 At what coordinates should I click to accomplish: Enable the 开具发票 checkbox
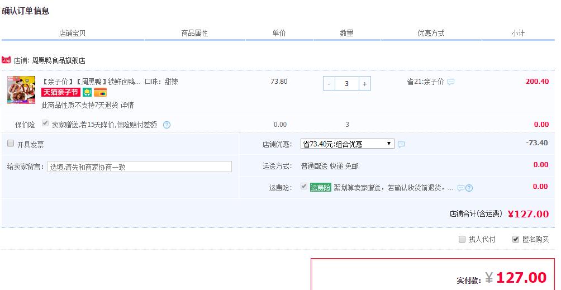[x=11, y=144]
